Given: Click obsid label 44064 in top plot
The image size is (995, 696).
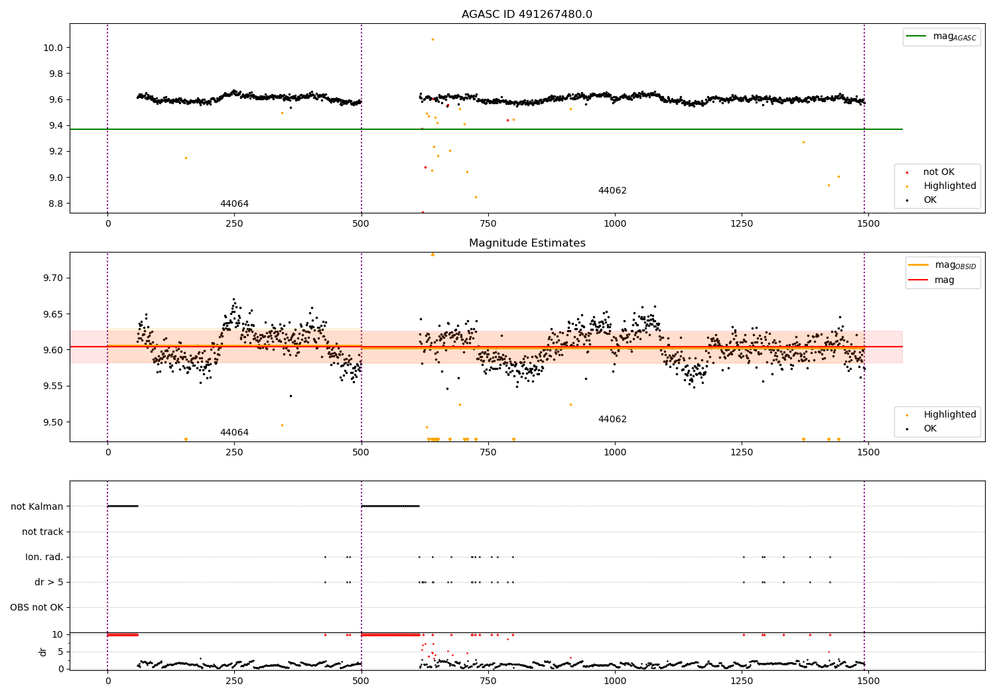Looking at the screenshot, I should pos(234,204).
